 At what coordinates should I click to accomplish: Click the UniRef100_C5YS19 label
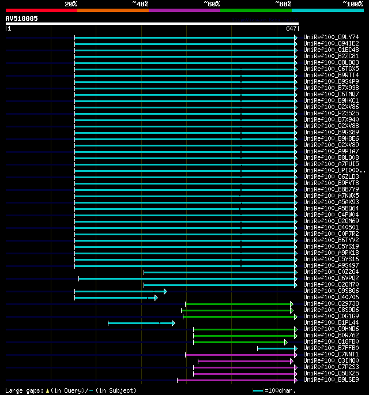(x=331, y=246)
